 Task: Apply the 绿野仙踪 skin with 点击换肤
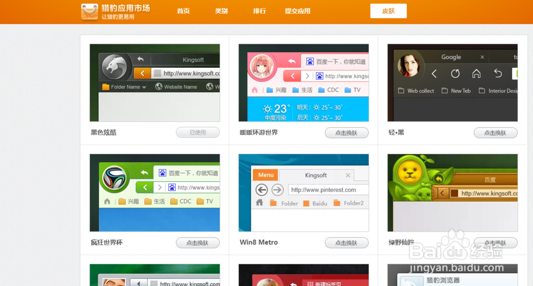tap(496, 243)
